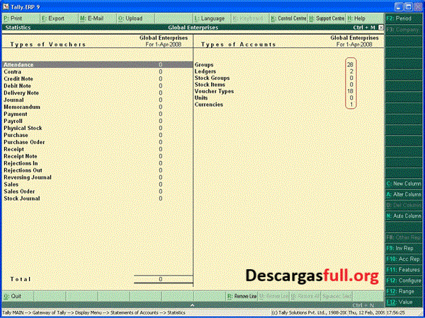Select the Purchase row
The height and width of the screenshot is (318, 425).
[97, 135]
